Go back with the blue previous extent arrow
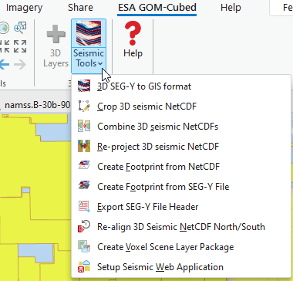This screenshot has width=293, height=281. coord(4,64)
